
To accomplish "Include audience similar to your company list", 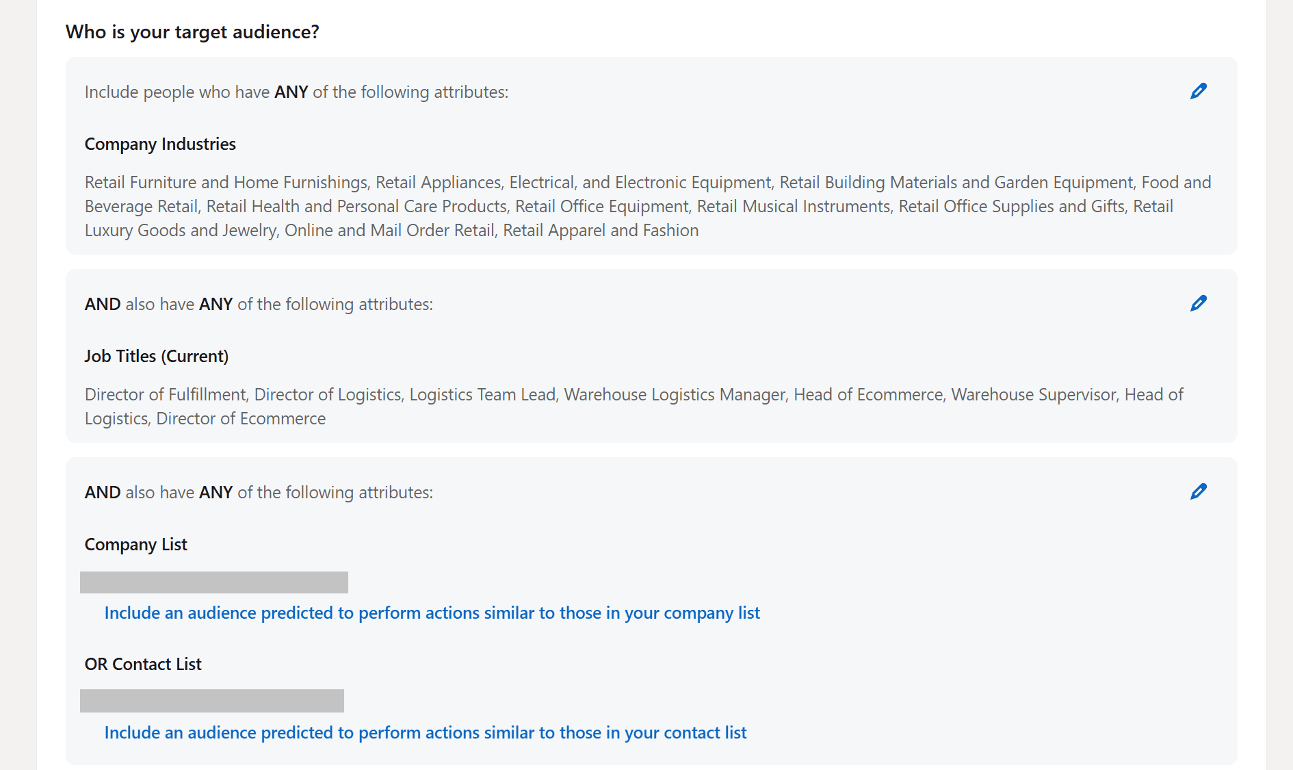I will [x=432, y=613].
